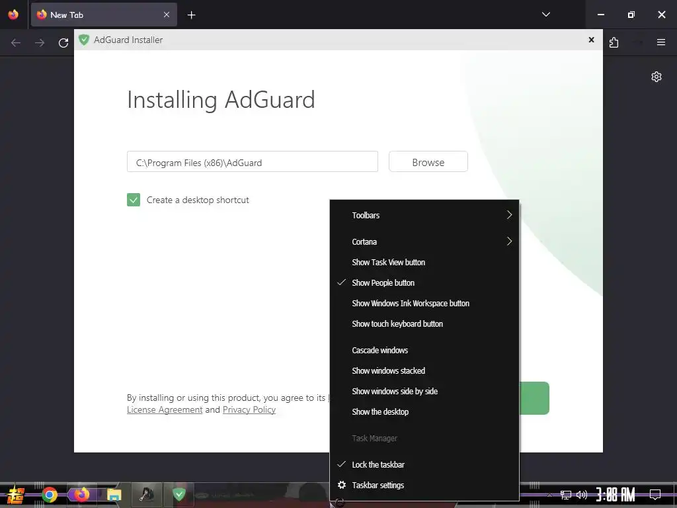Click the Browse button

point(428,161)
